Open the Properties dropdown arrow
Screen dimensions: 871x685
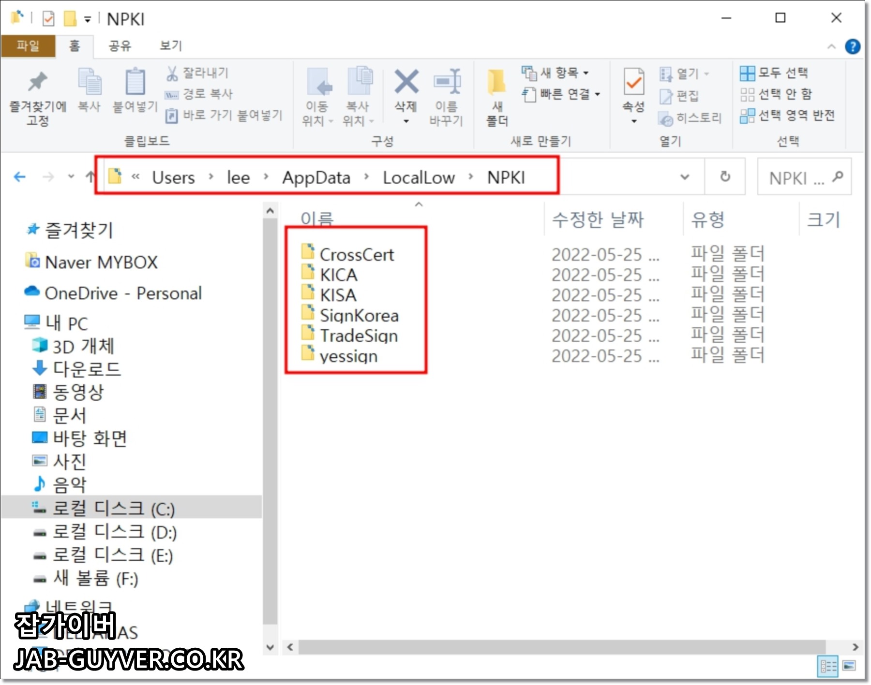tap(634, 121)
